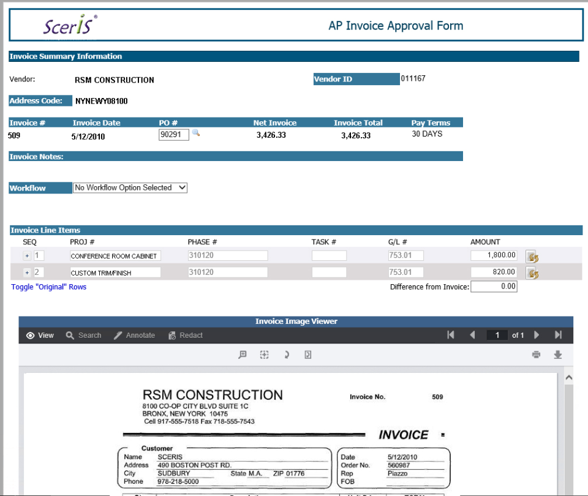Click the Vendor ID value 011167
Image resolution: width=588 pixels, height=496 pixels.
(413, 78)
